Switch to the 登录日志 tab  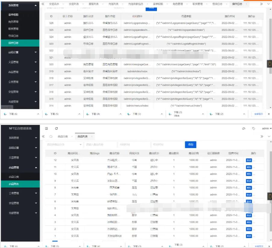pos(217,4)
